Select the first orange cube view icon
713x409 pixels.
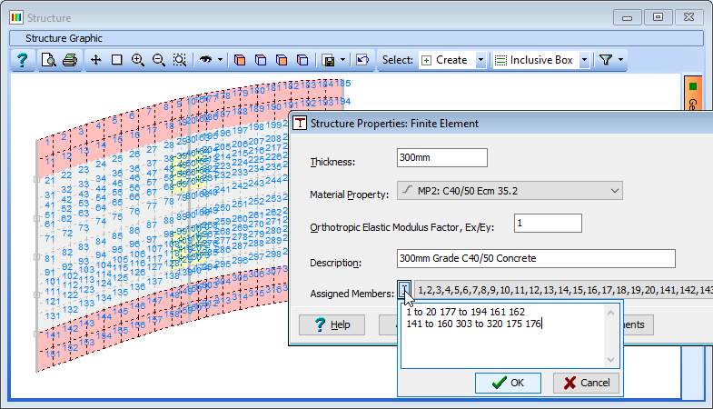tap(240, 60)
